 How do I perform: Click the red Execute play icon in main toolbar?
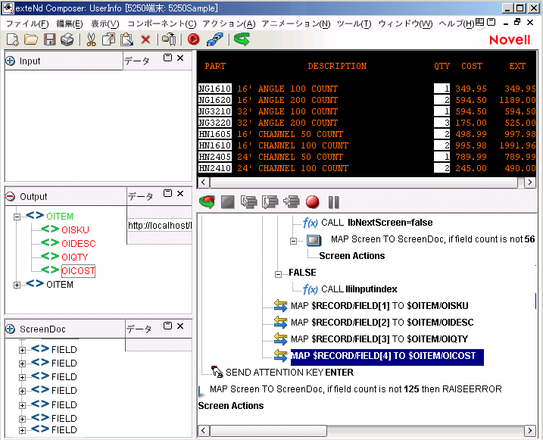coord(194,39)
